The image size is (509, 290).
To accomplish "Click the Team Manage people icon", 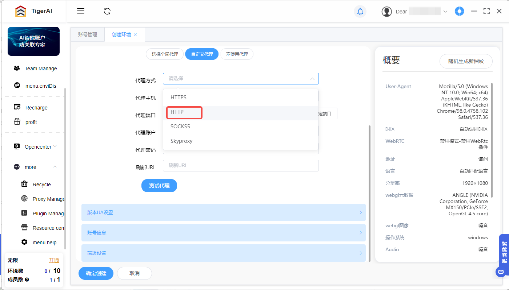I will click(17, 68).
